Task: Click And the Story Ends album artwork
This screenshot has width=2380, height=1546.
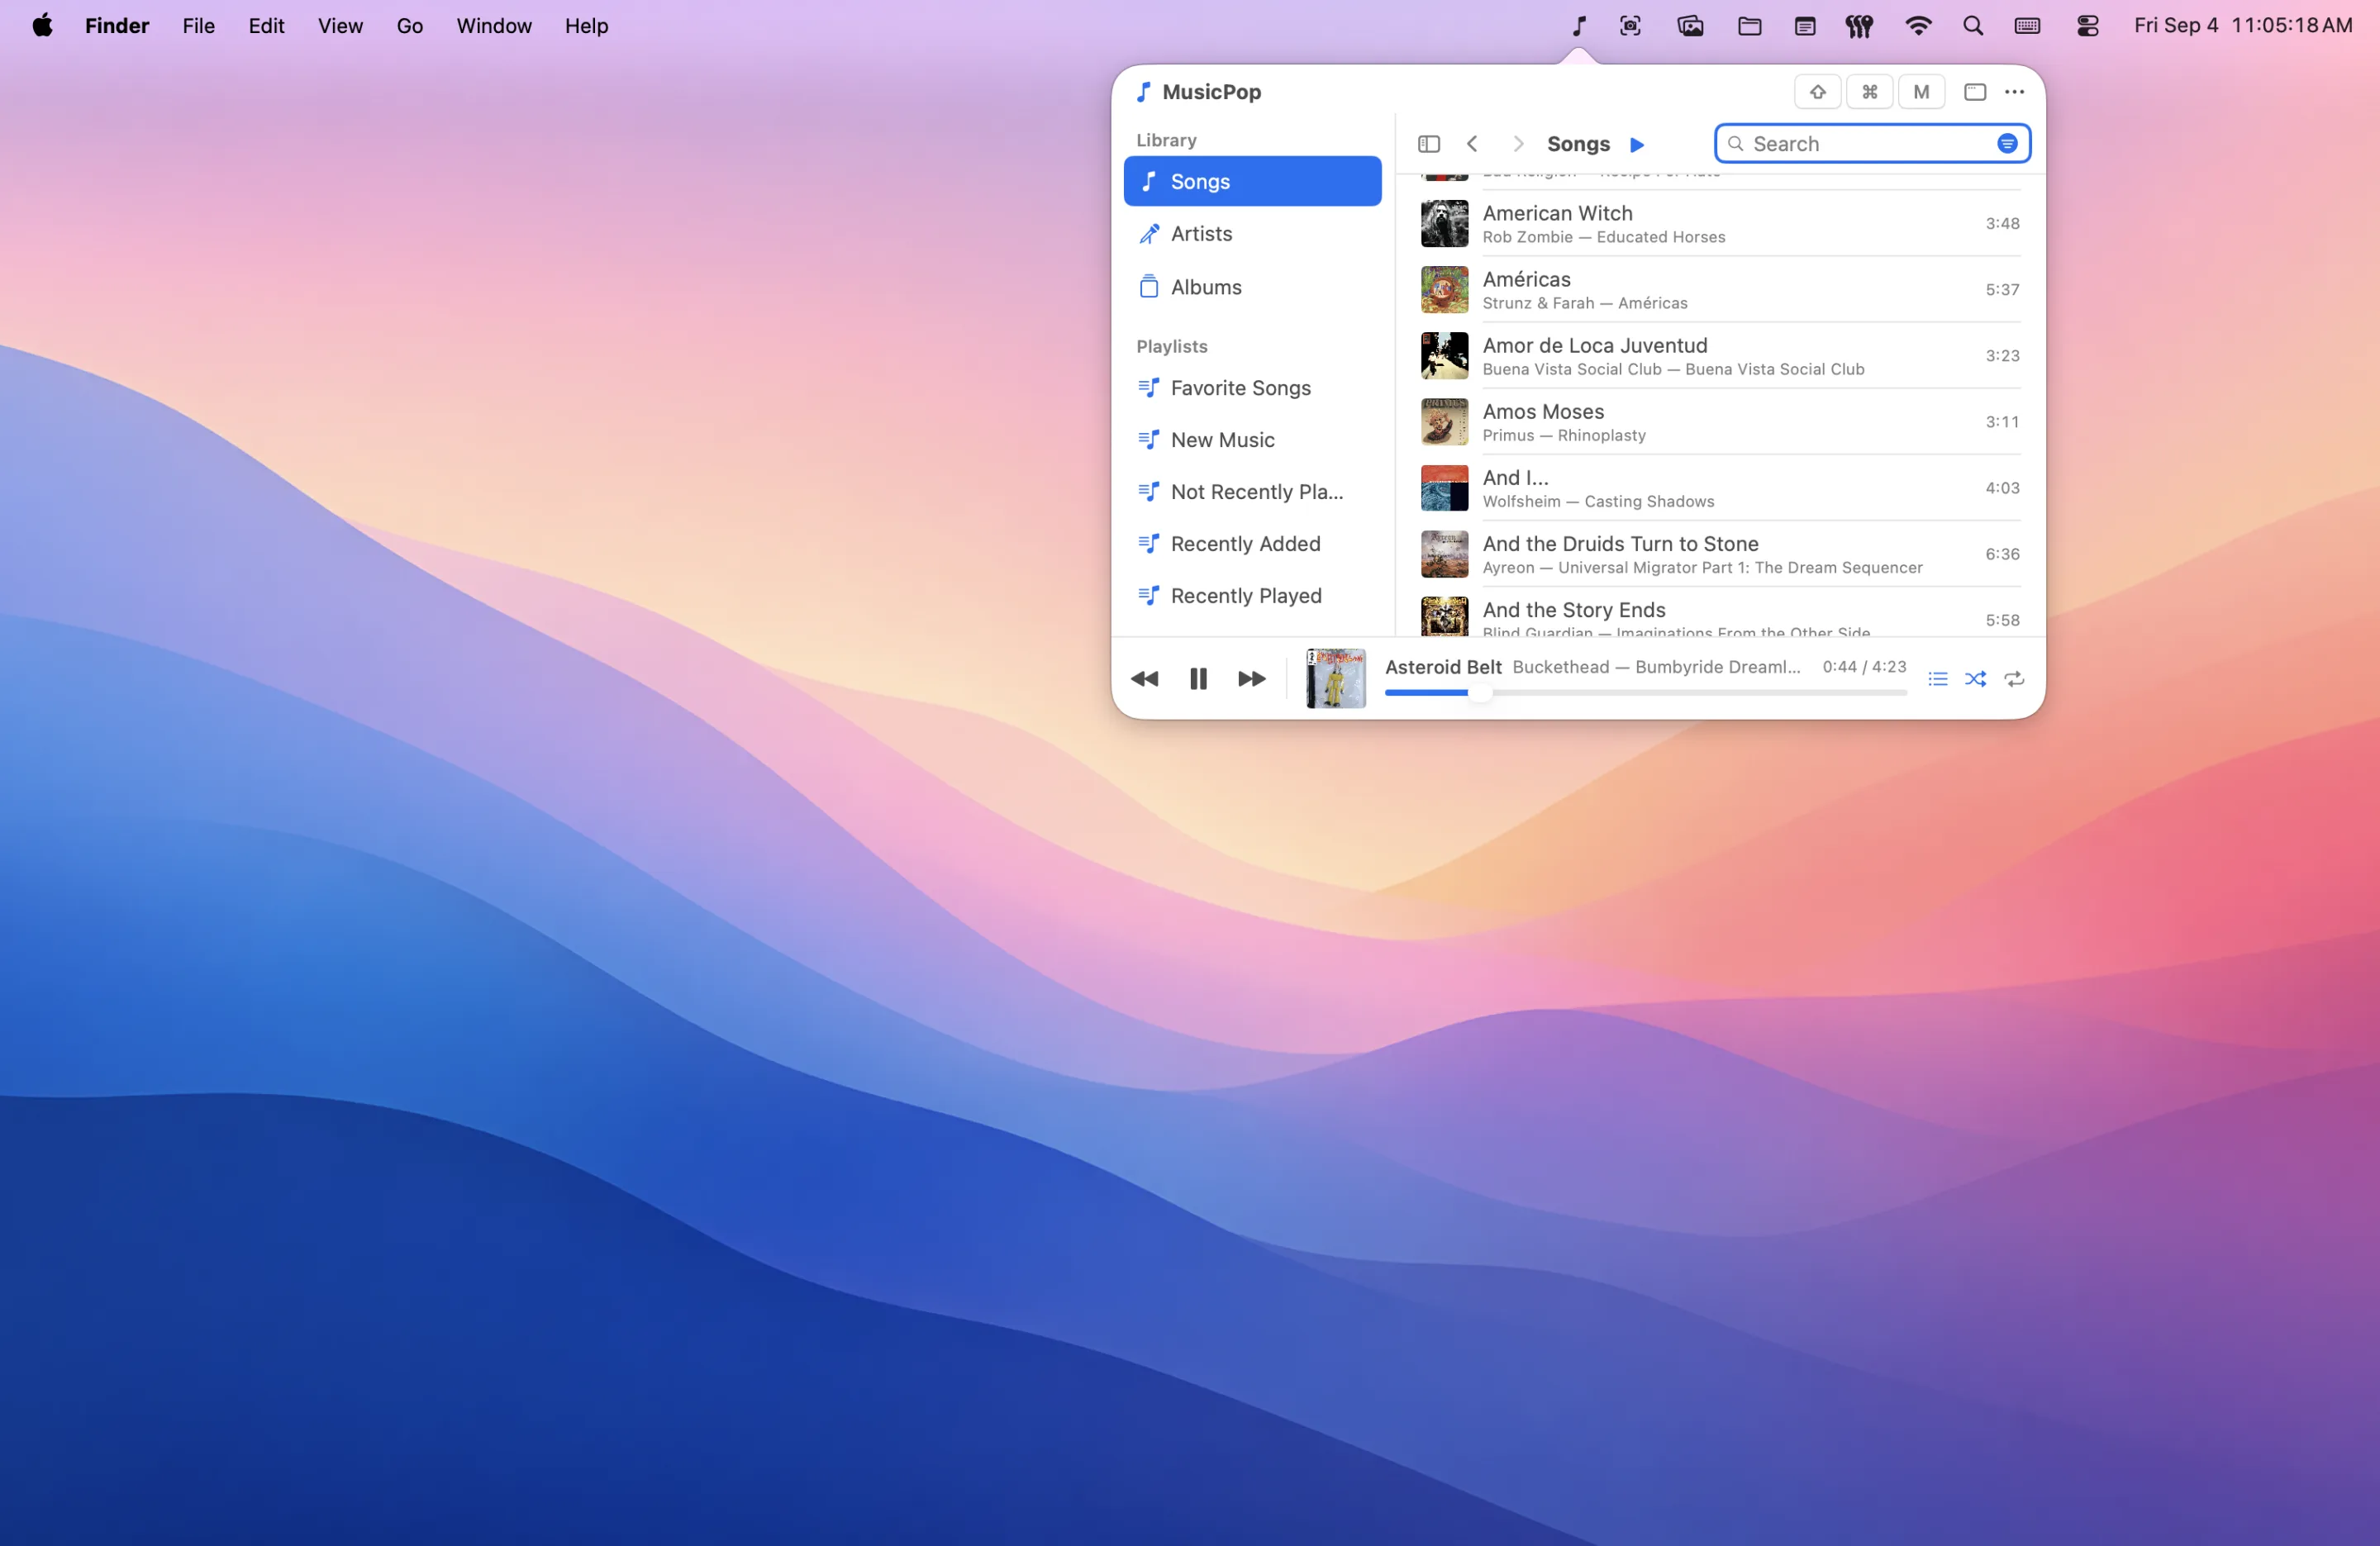Action: (1444, 616)
